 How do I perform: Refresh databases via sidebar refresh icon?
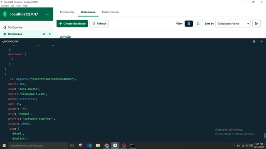coord(44,34)
